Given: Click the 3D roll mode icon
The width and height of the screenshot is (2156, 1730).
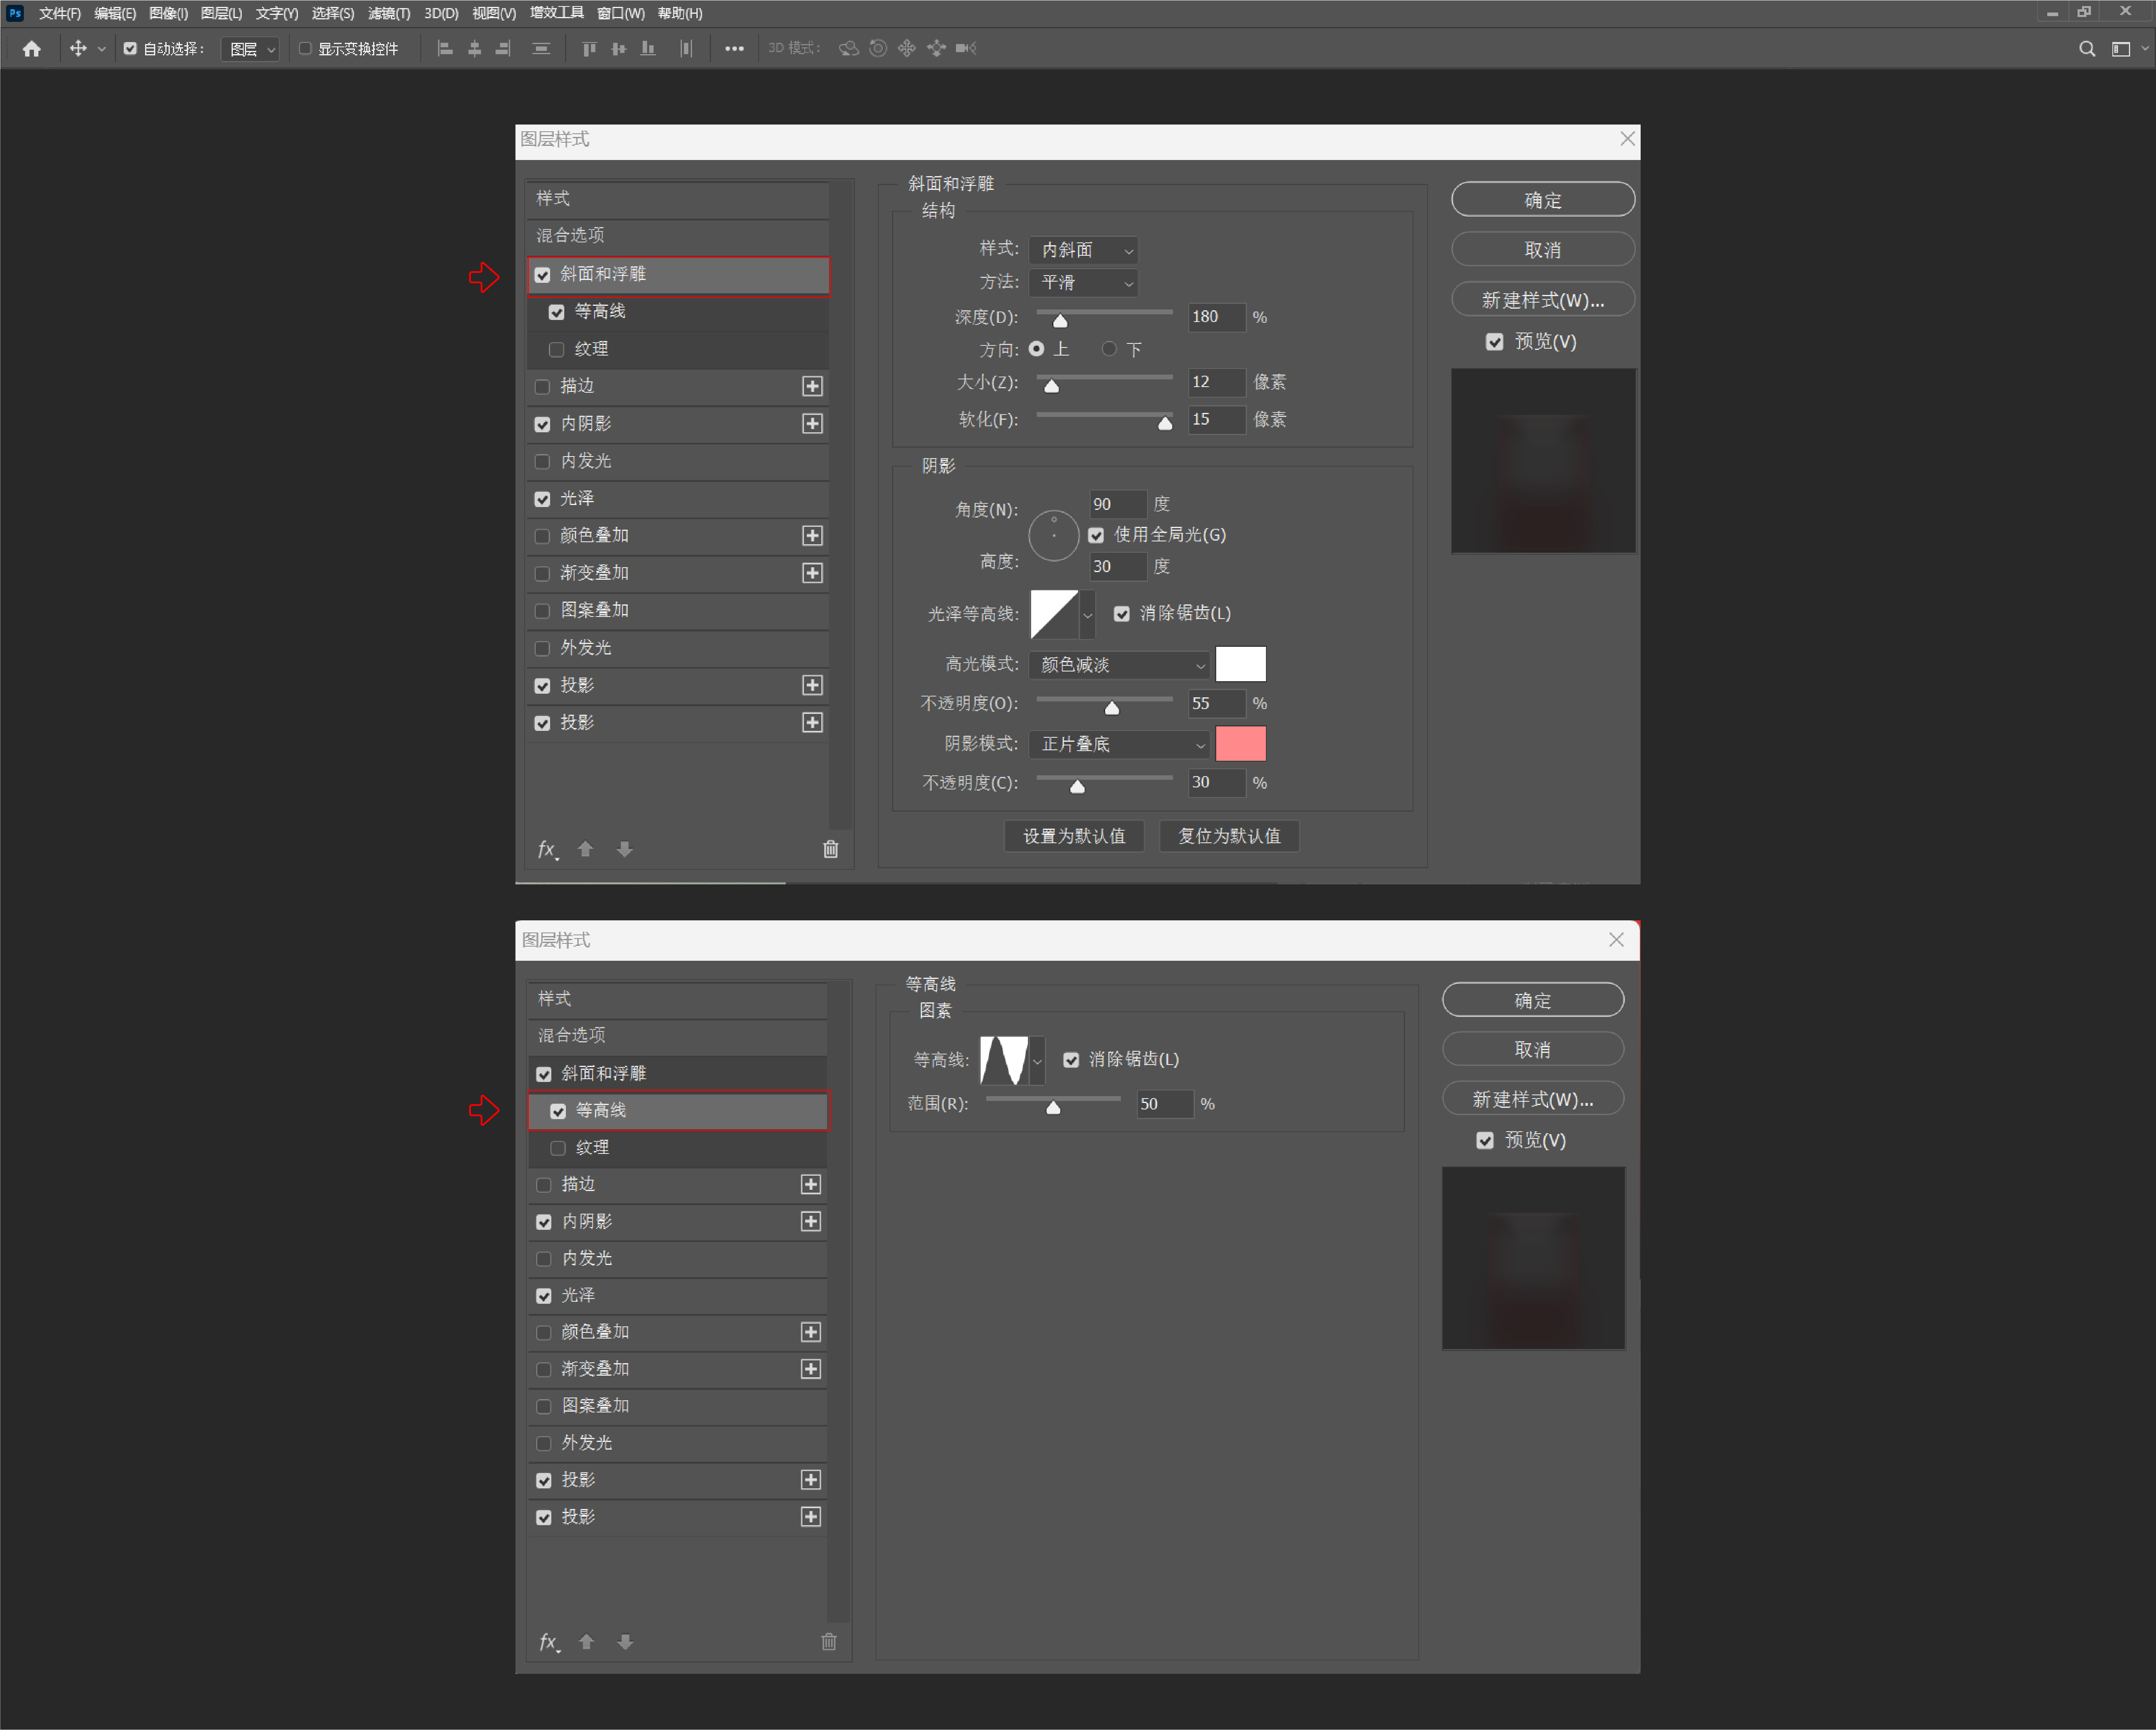Looking at the screenshot, I should point(878,48).
